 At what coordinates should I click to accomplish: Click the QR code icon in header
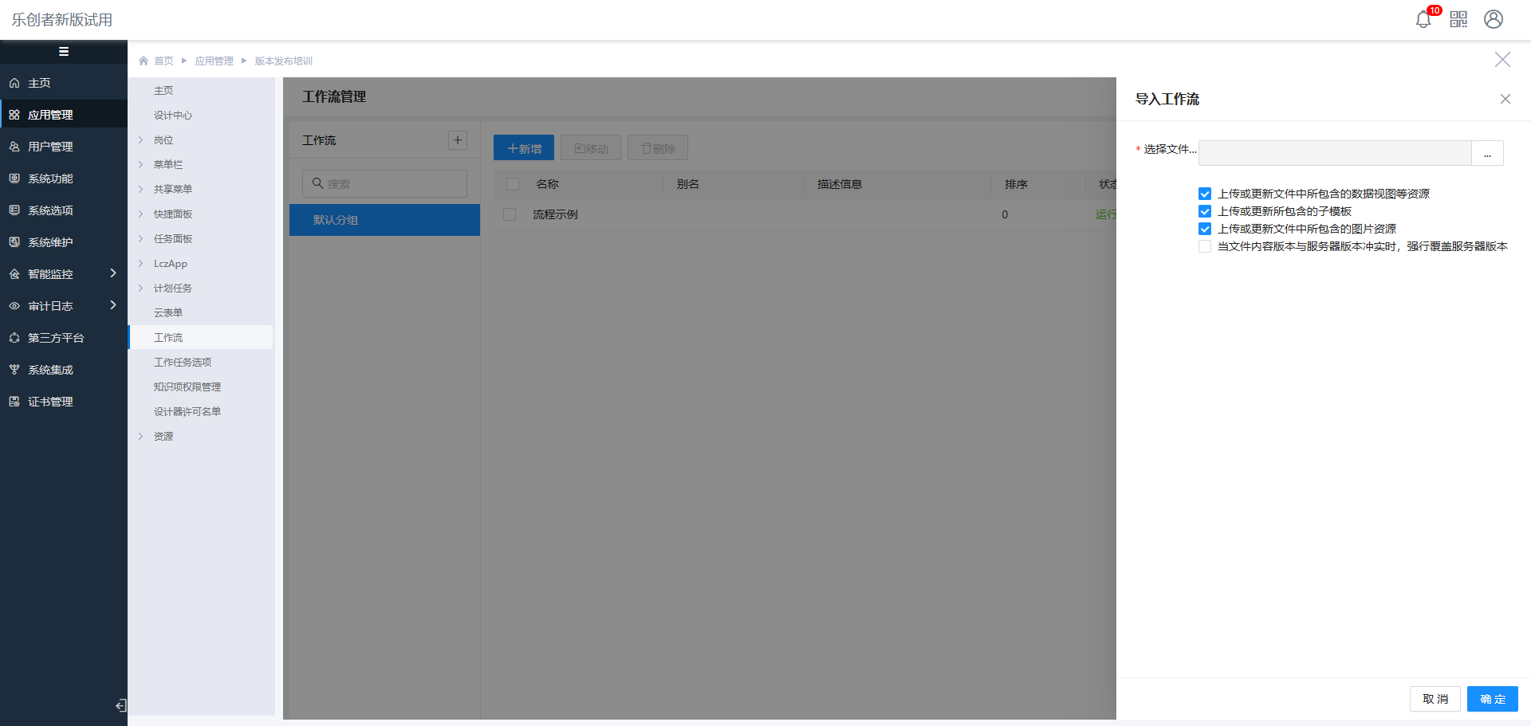[x=1458, y=20]
